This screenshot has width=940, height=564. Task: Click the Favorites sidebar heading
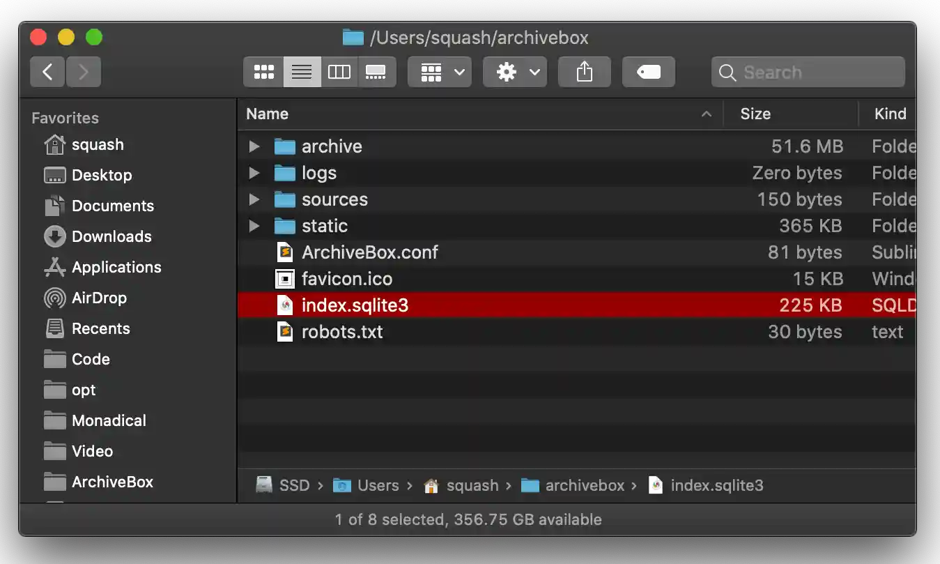click(x=65, y=118)
